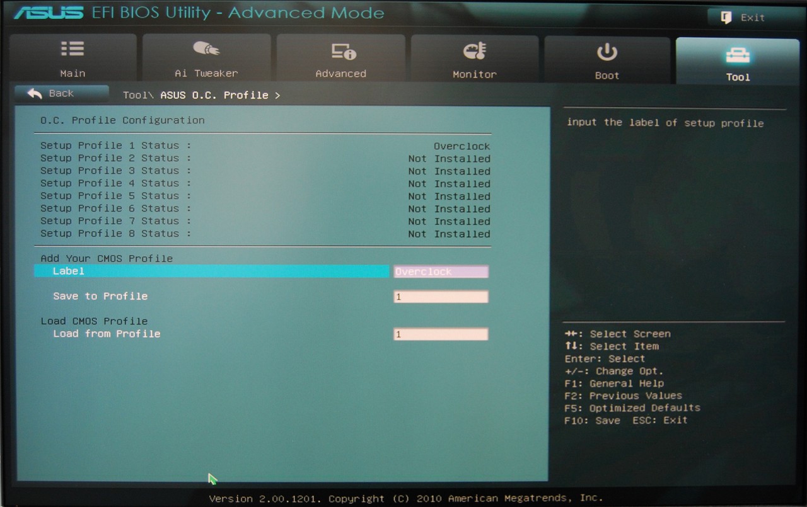
Task: Click the Select Item hint
Action: coord(612,346)
